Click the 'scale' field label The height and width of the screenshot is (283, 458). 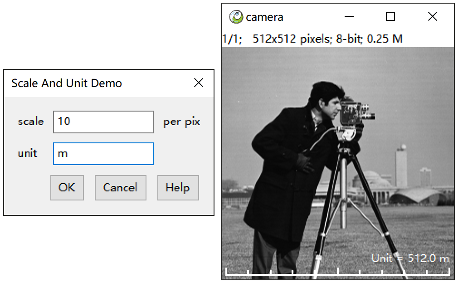(x=31, y=122)
